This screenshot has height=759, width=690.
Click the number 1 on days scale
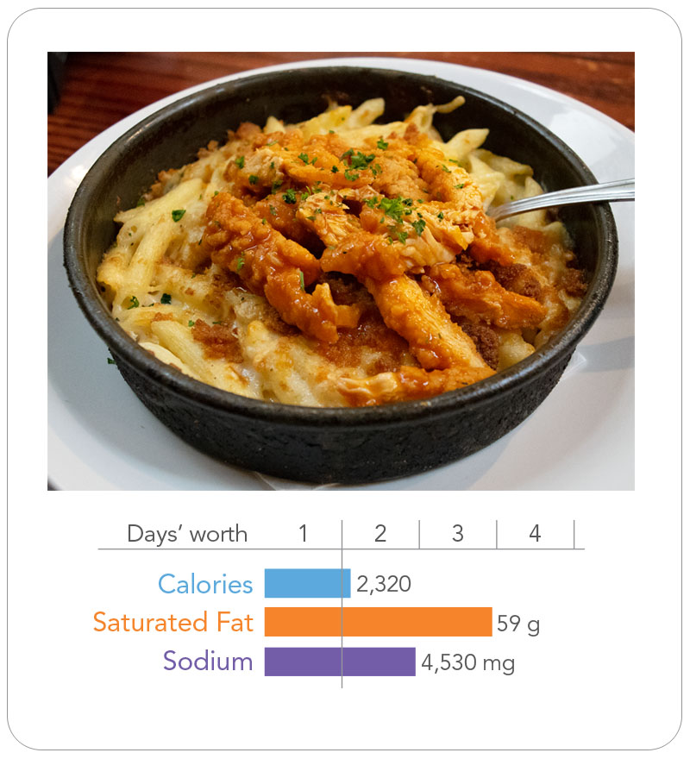pos(303,534)
